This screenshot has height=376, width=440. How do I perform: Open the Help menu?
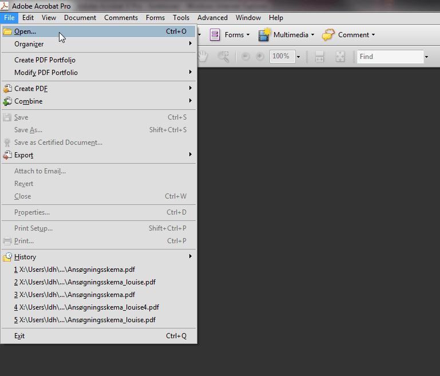(x=276, y=18)
